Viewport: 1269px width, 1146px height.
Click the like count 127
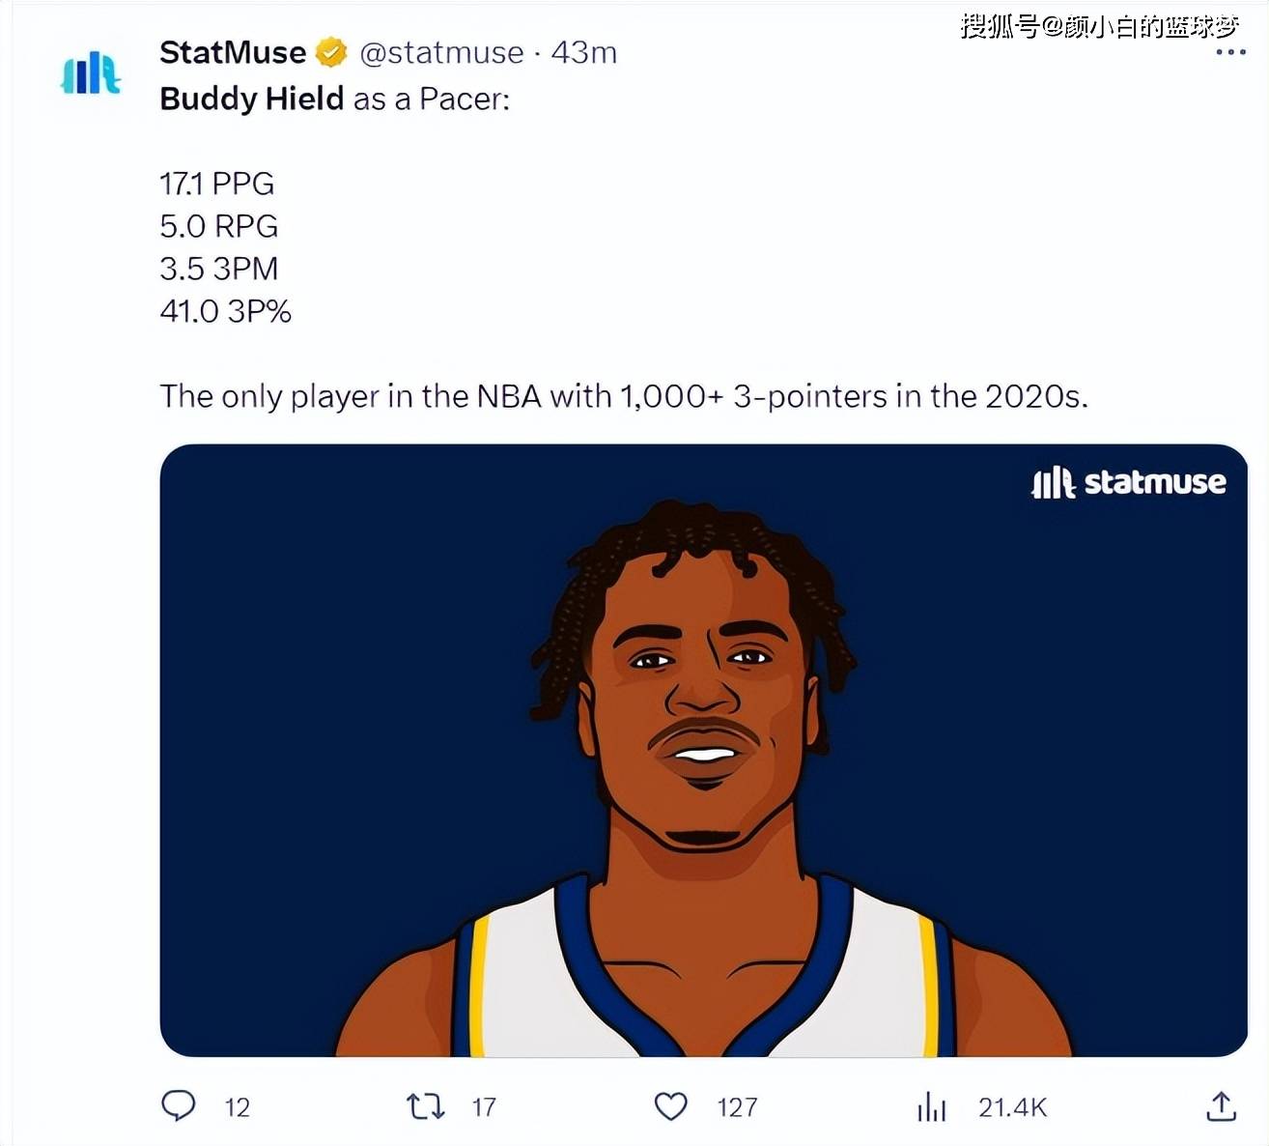pyautogui.click(x=737, y=1107)
